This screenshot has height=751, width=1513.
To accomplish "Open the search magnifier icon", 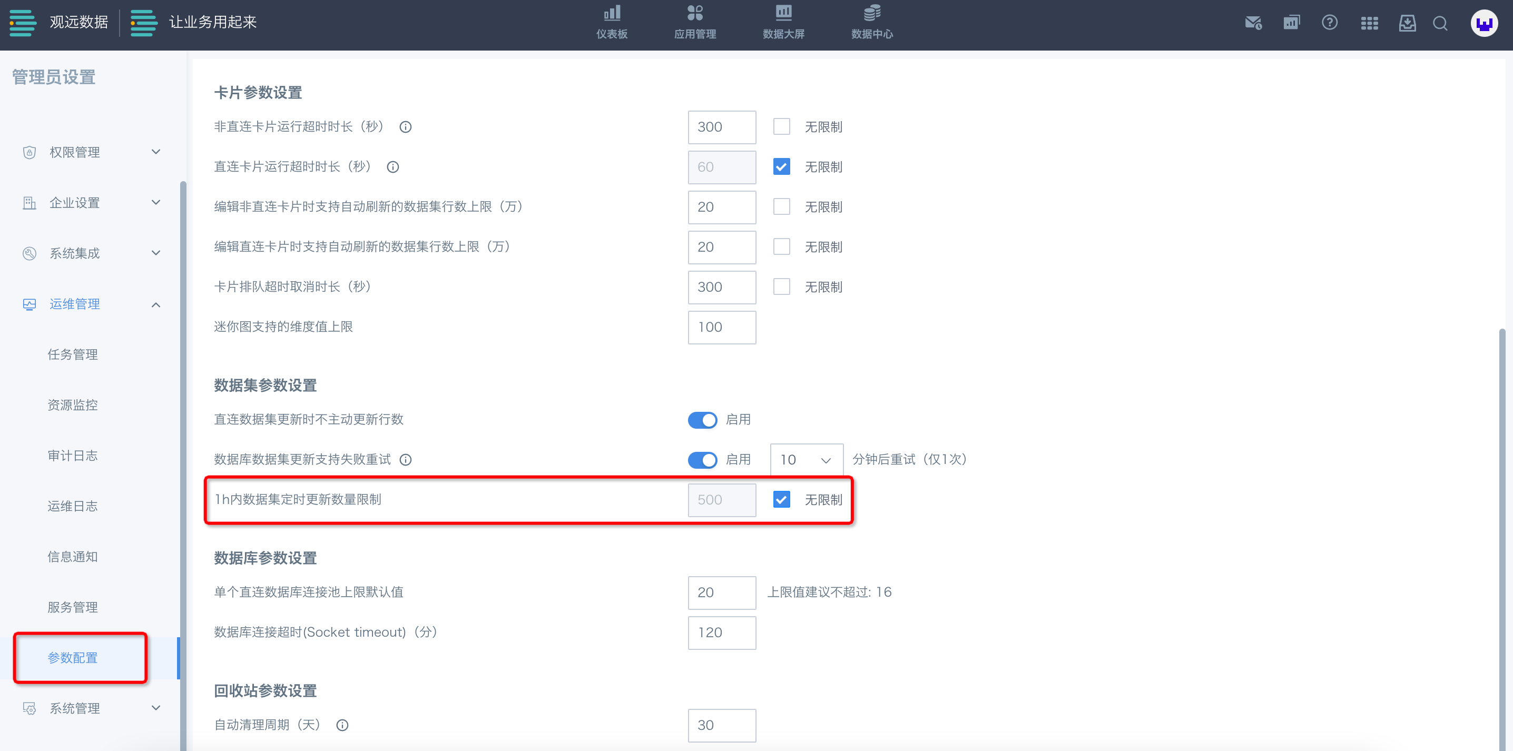I will click(1440, 23).
